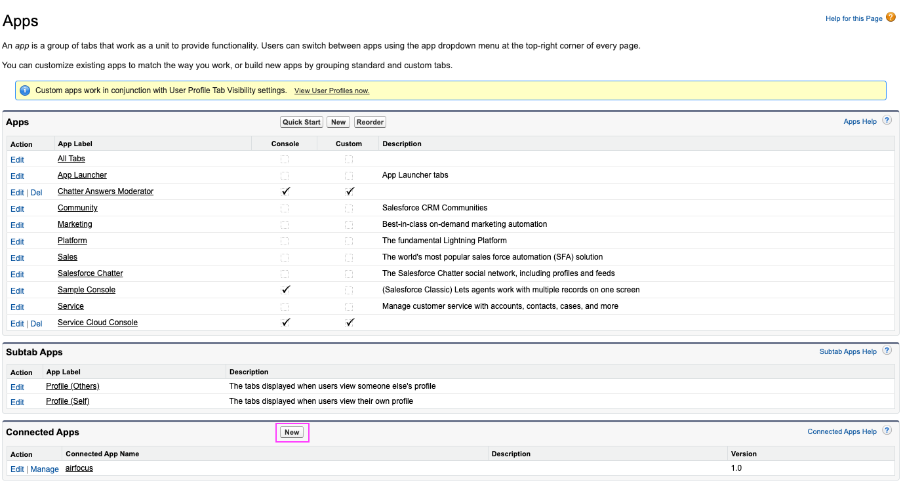Click the Connected Apps Help question mark icon
The height and width of the screenshot is (493, 903).
887,431
